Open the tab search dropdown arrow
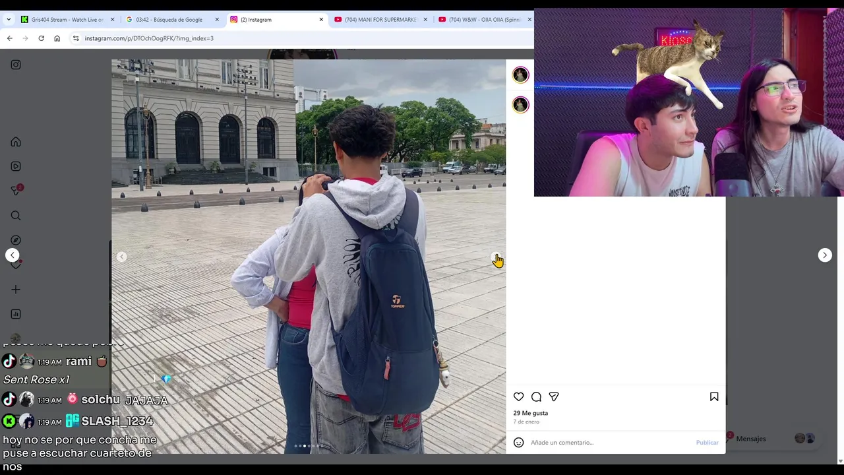This screenshot has height=475, width=844. point(9,20)
